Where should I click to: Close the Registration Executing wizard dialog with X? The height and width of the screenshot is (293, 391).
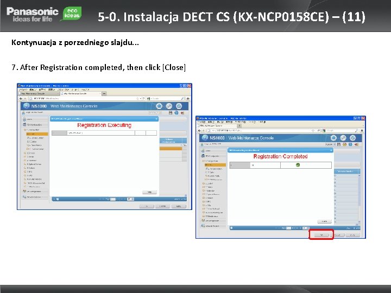tap(156, 119)
